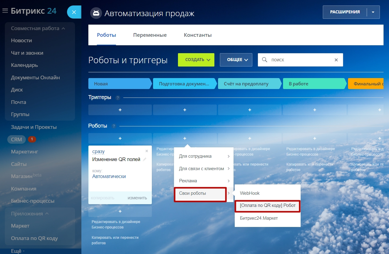
Task: Click the CRM notification badge
Action: (x=32, y=139)
